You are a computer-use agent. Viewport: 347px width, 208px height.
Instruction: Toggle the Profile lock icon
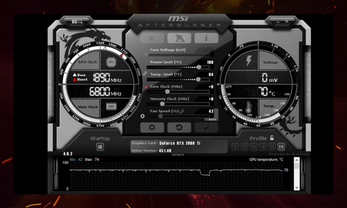(272, 138)
